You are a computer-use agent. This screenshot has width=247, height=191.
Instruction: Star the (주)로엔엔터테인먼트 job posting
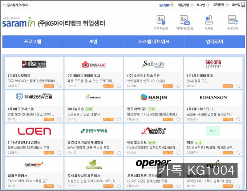click(59, 153)
